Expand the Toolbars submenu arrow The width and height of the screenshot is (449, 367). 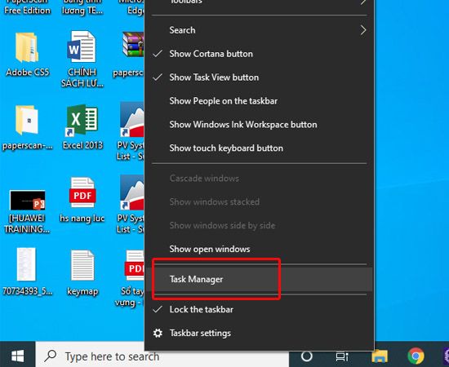[363, 2]
